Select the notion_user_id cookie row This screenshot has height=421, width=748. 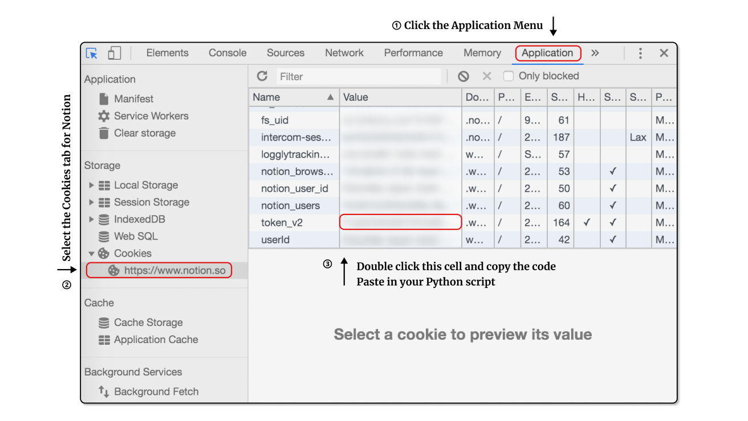[462, 189]
